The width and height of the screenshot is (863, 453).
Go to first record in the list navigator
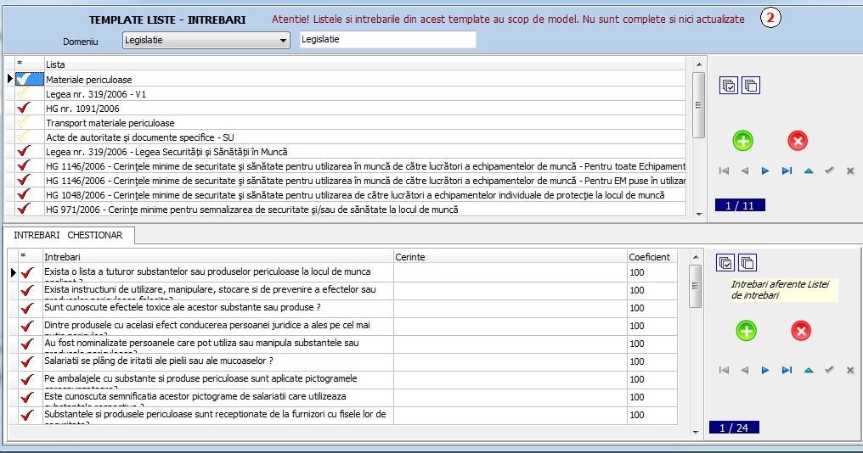point(724,171)
